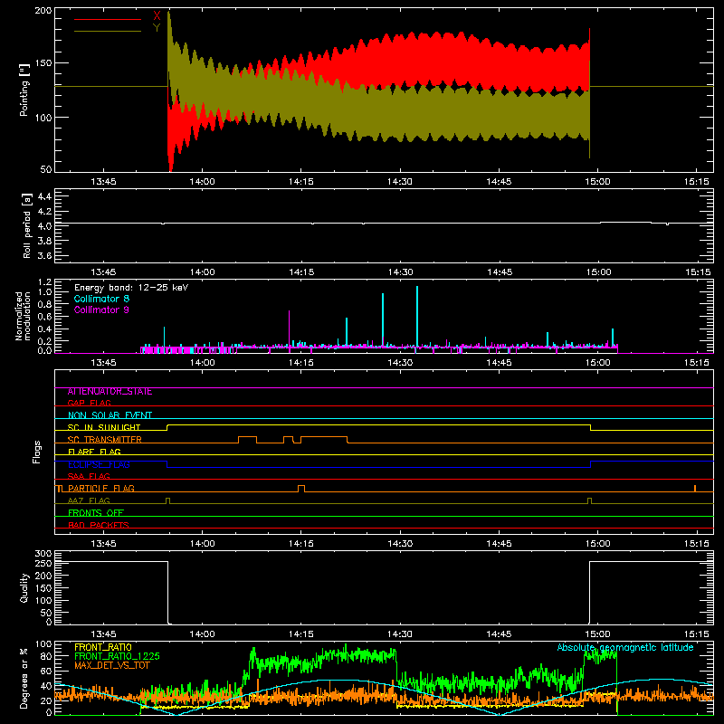Viewport: 724px width, 724px height.
Task: Select the red X legend label
Action: (x=157, y=16)
